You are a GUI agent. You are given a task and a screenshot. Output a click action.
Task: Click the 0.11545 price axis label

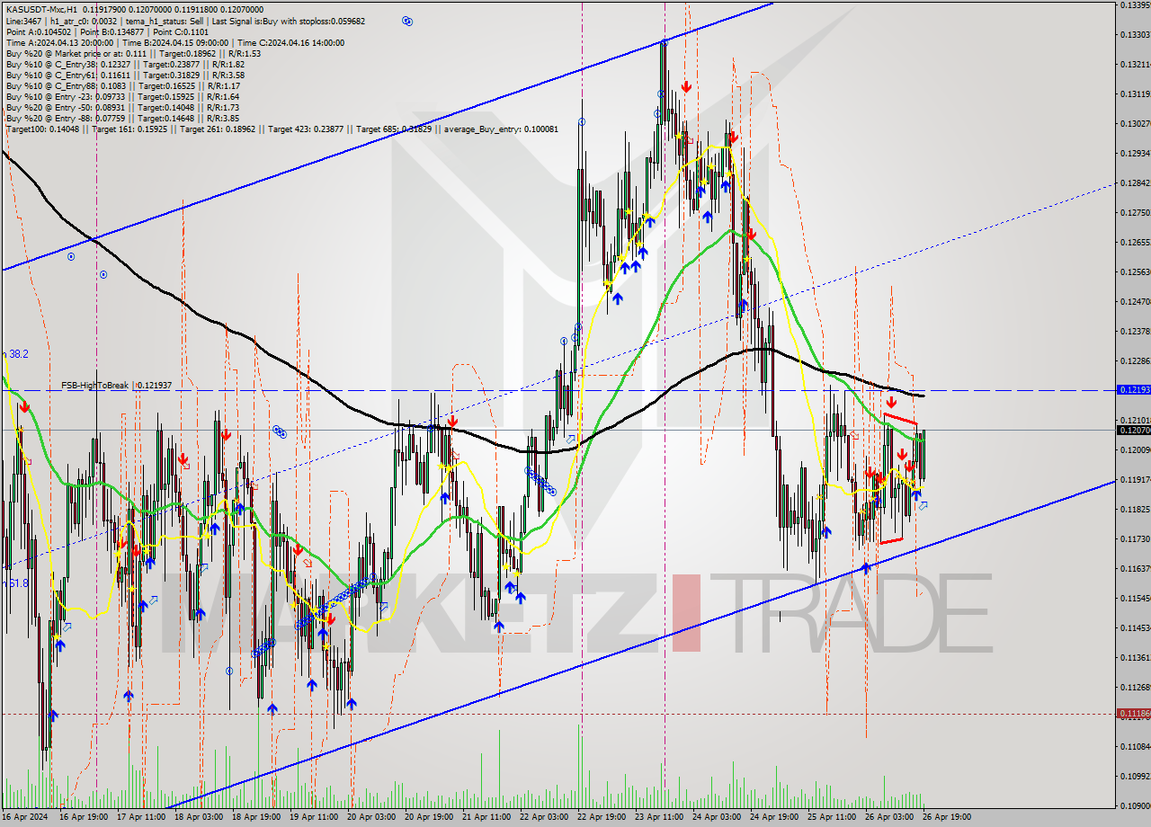coord(1135,599)
